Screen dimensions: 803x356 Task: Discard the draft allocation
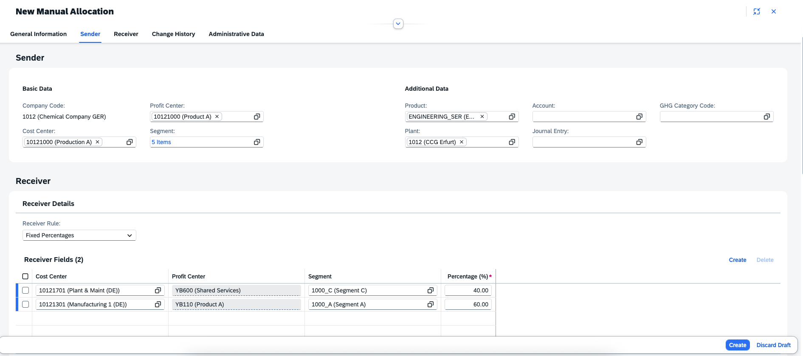coord(773,345)
